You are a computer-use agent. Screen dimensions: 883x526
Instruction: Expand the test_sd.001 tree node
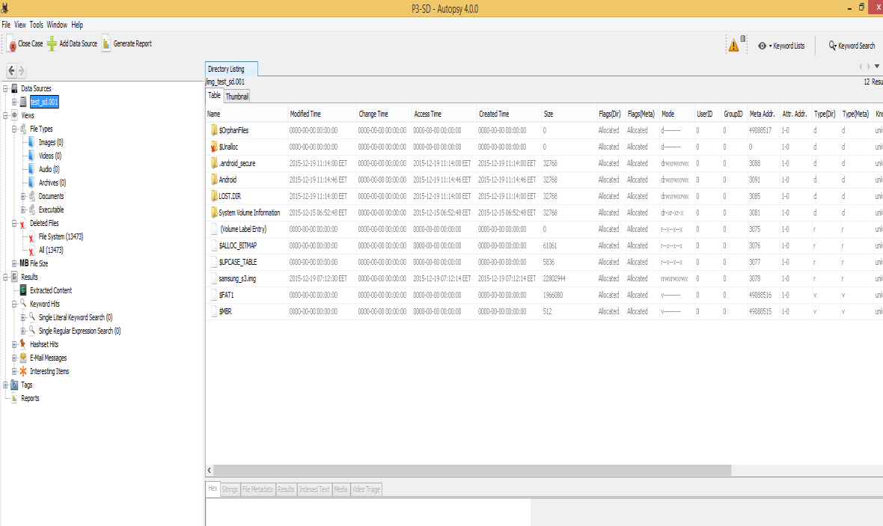[x=14, y=102]
